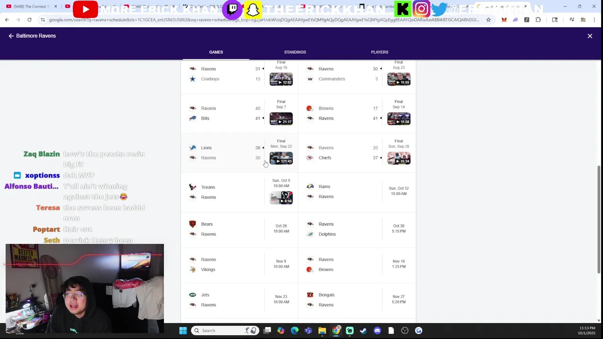Open the Rams vs Ravens Oct 12 game
This screenshot has width=603, height=339.
pyautogui.click(x=357, y=192)
